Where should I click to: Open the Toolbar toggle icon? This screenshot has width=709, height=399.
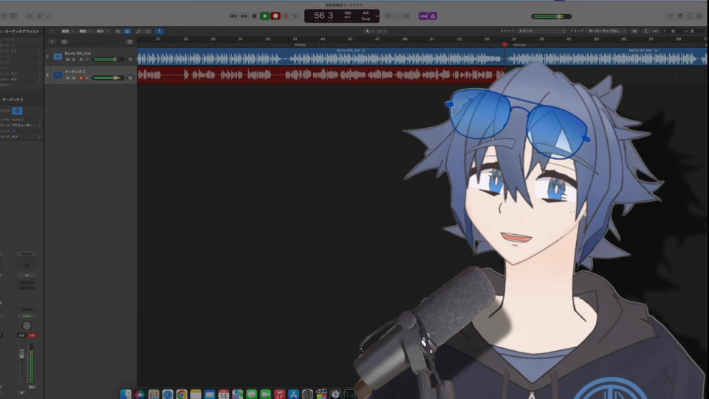pyautogui.click(x=13, y=16)
